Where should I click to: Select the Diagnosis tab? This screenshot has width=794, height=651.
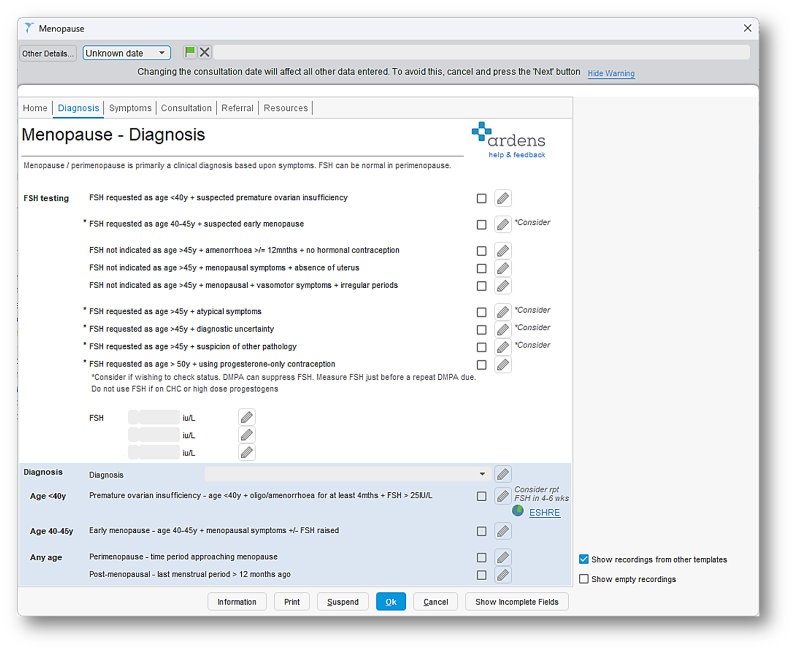point(78,108)
